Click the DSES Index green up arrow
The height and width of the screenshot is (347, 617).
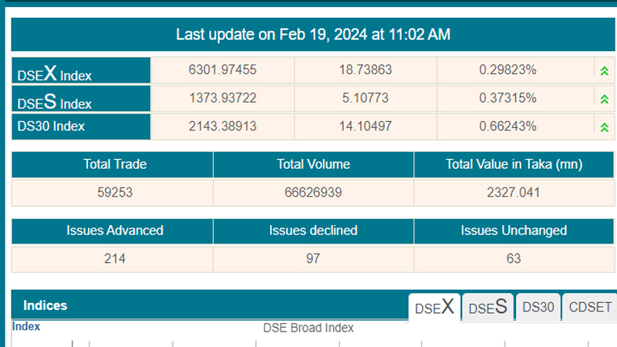[605, 99]
